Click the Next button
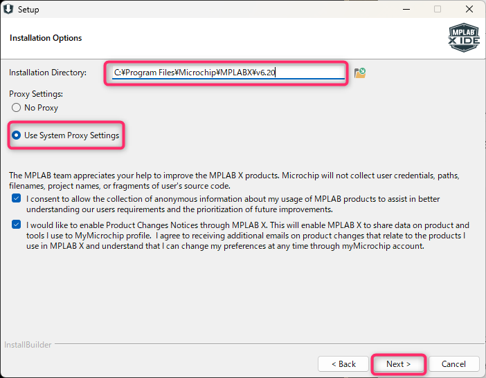Screen dimensions: 486x378 [x=398, y=364]
